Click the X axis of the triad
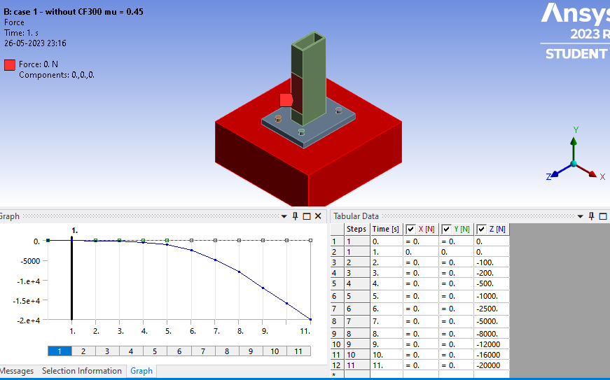 pos(588,171)
